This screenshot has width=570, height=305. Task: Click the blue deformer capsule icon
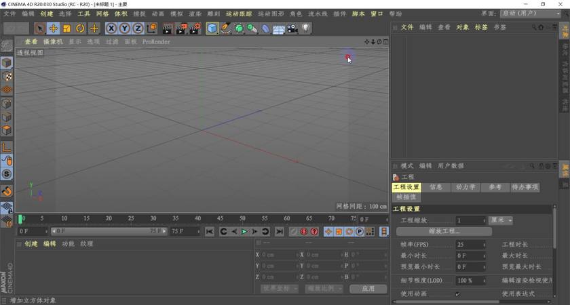tap(266, 28)
